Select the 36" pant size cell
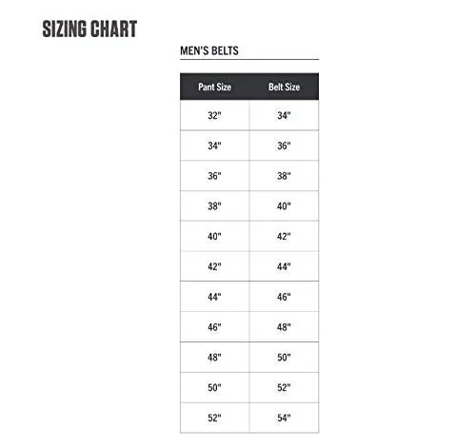Screen dimensions: 476x448 (214, 176)
